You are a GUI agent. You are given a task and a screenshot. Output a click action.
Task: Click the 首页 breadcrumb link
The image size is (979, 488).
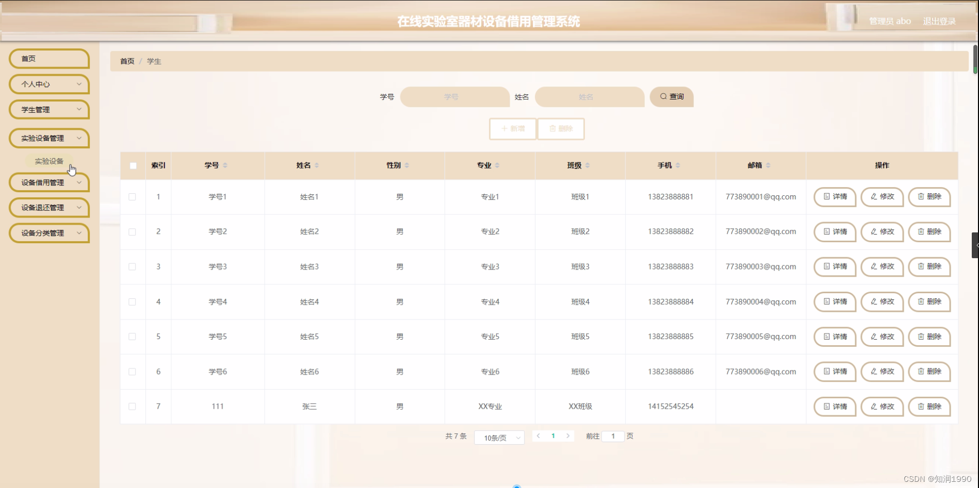pyautogui.click(x=126, y=61)
